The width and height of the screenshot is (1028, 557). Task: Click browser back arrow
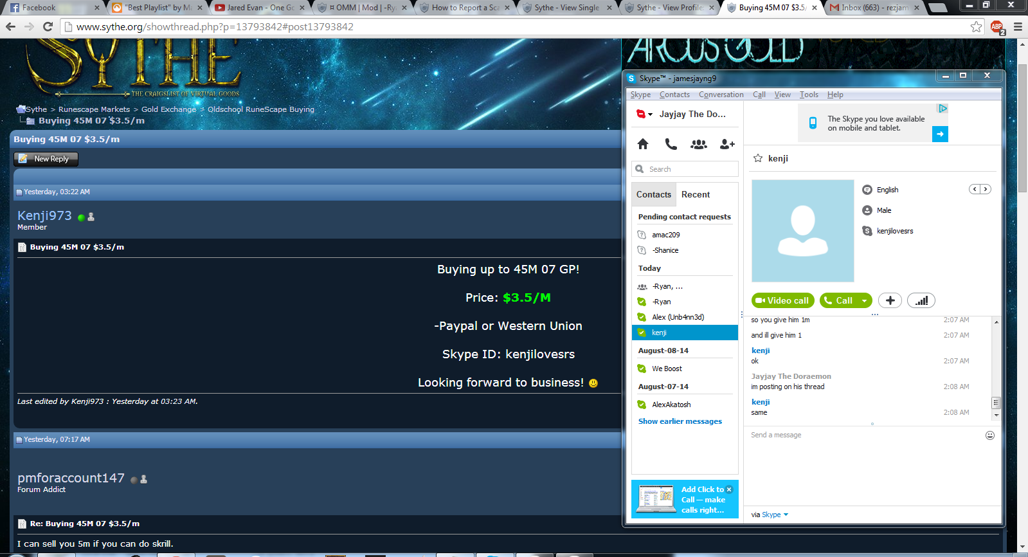[x=10, y=26]
